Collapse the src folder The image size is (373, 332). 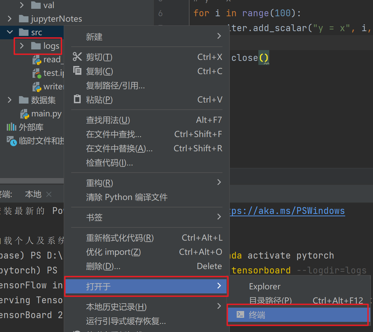coord(10,32)
